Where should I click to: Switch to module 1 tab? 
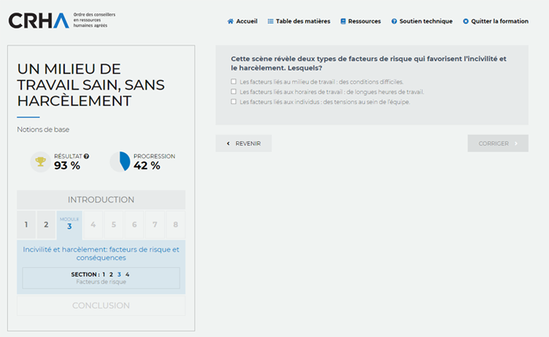coord(26,225)
